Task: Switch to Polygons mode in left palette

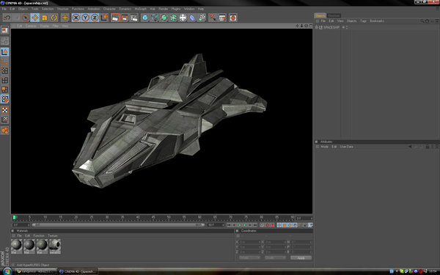Action: (4, 89)
